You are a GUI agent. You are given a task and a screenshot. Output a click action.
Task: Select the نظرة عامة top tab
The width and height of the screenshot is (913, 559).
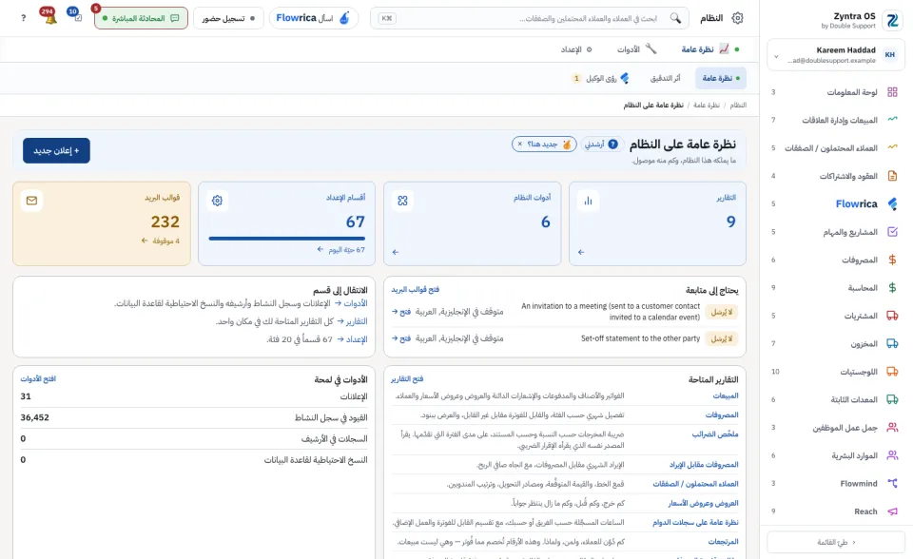[x=709, y=49]
